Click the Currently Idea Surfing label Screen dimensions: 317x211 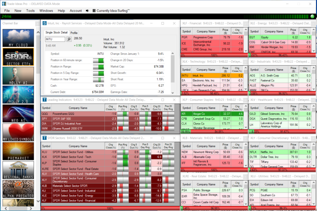coord(113,11)
